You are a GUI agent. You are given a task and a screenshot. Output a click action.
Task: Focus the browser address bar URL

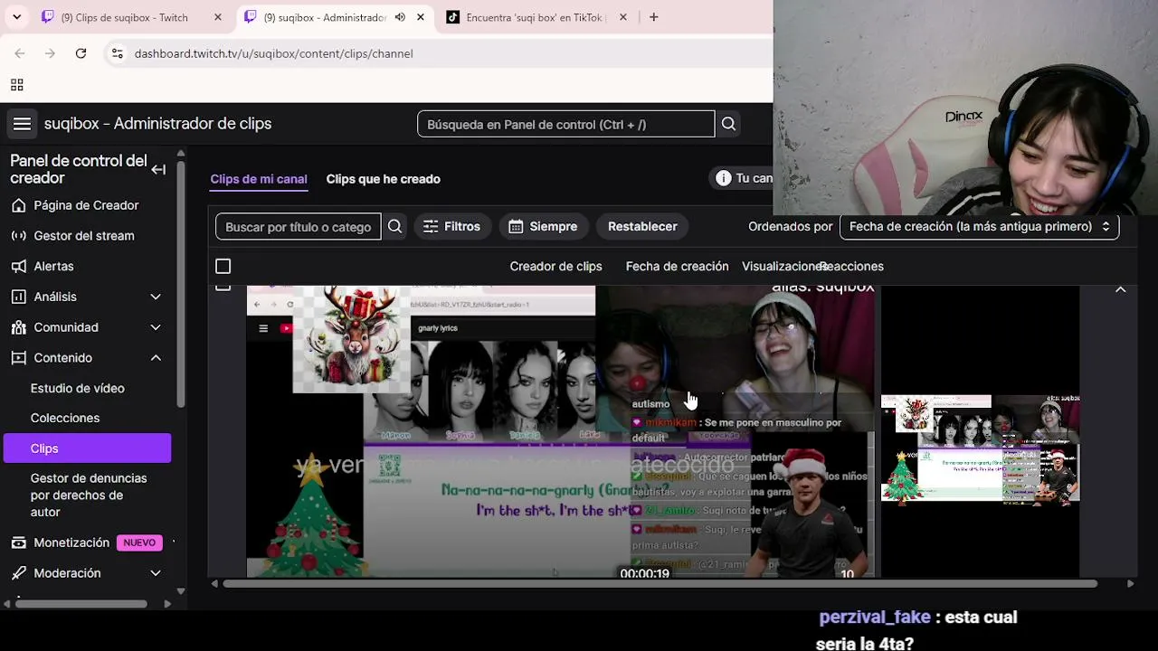pyautogui.click(x=273, y=53)
